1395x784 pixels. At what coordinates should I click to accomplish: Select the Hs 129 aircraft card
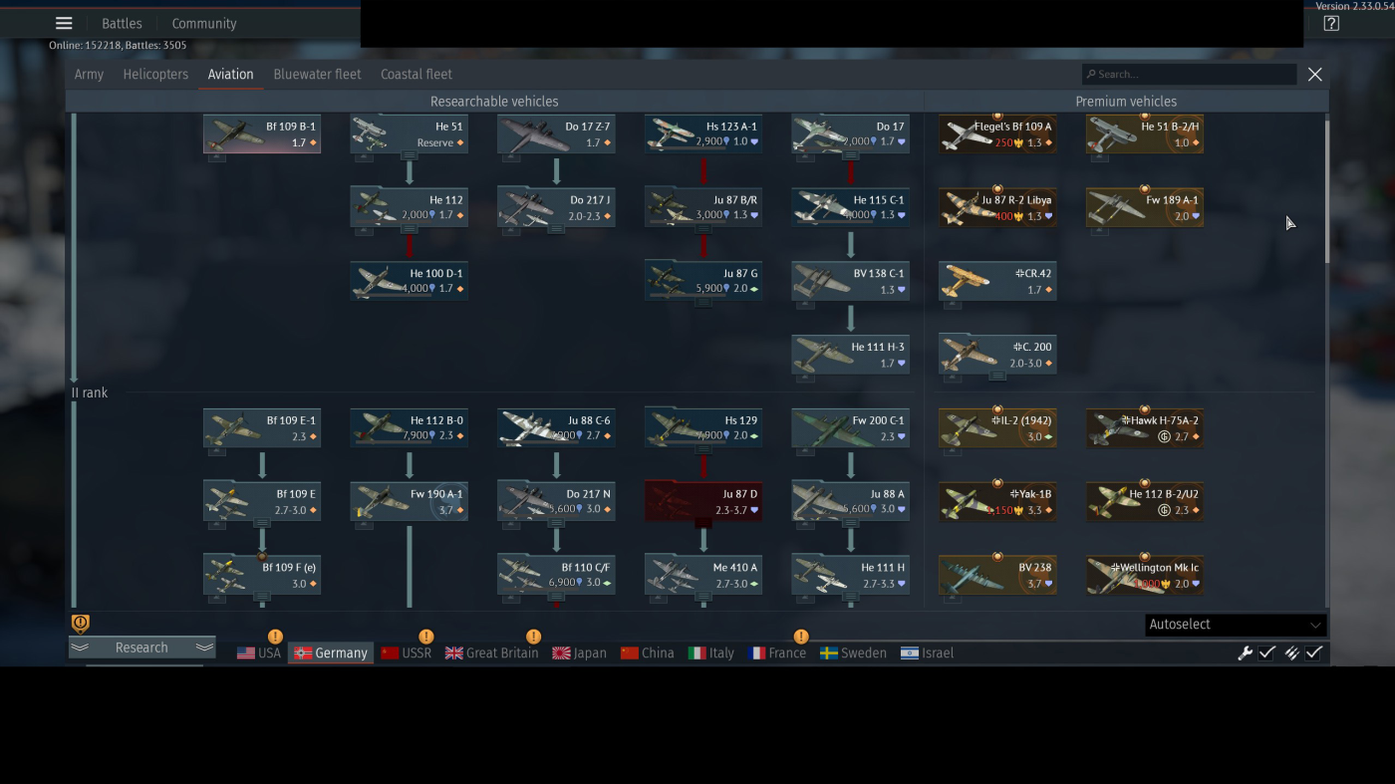click(703, 428)
